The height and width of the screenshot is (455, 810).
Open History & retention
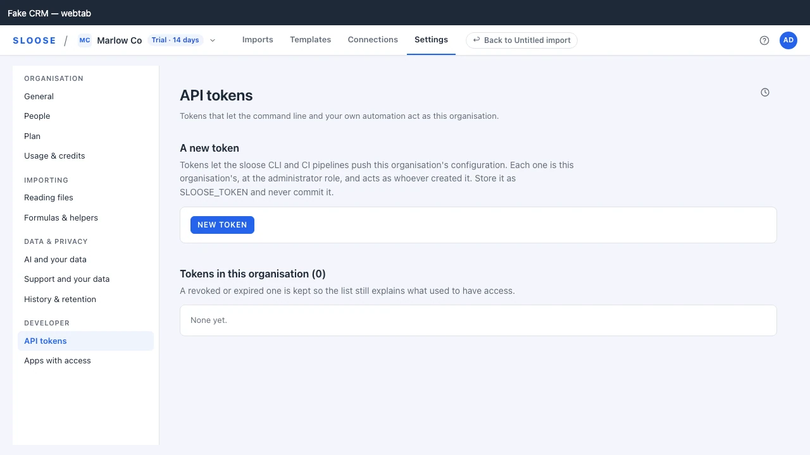coord(85,300)
